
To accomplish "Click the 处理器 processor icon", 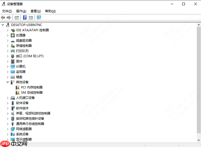I will tap(13, 35).
